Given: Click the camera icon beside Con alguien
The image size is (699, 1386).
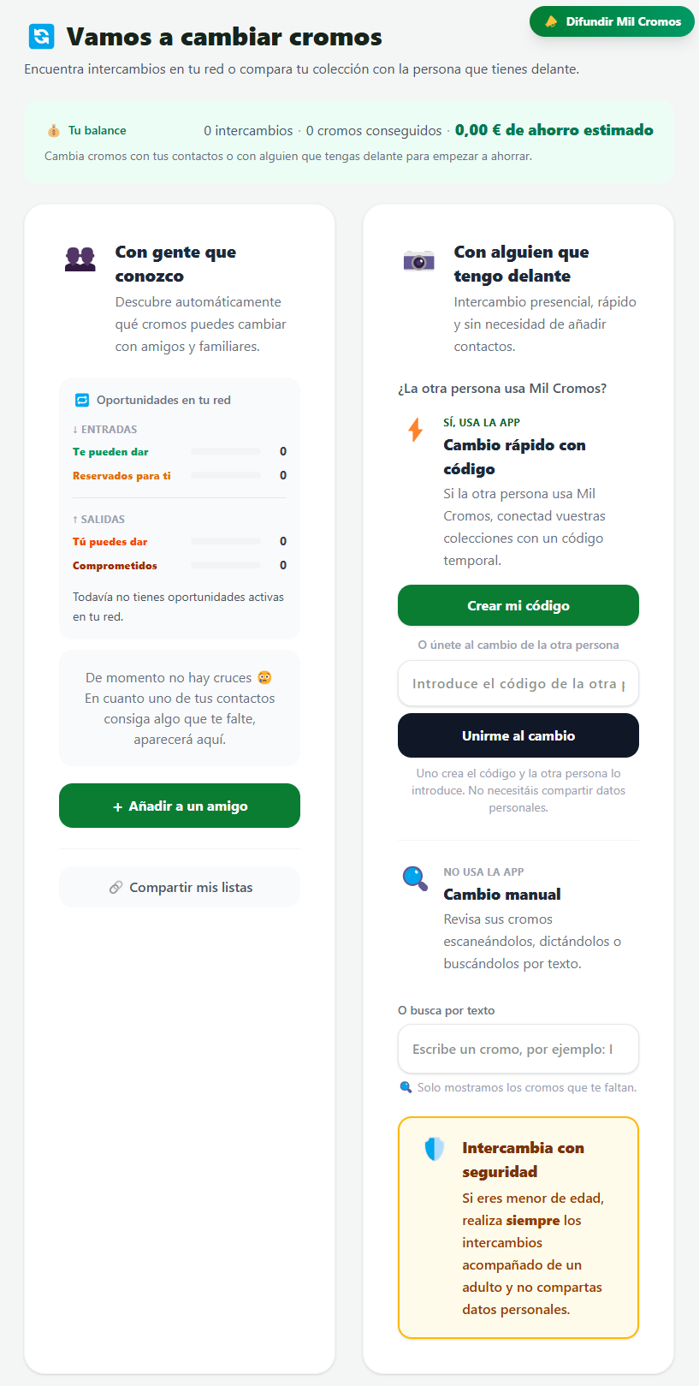Looking at the screenshot, I should click(x=419, y=260).
